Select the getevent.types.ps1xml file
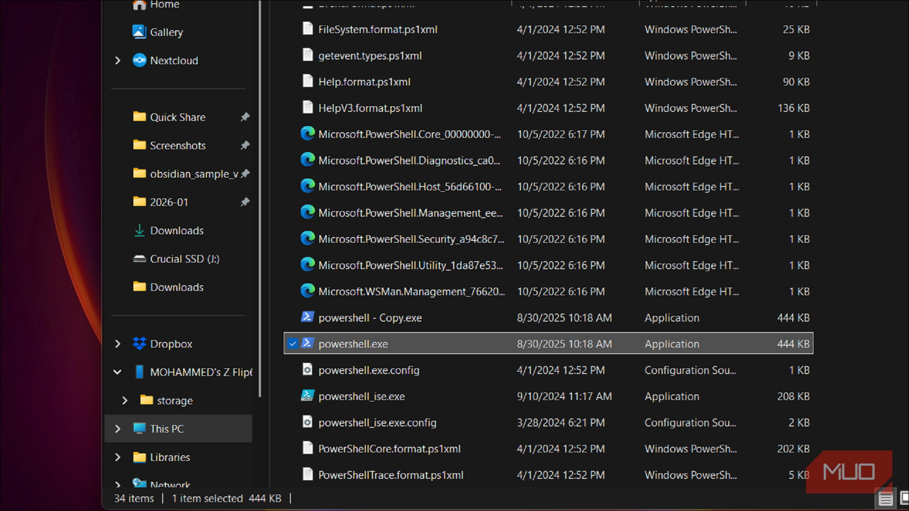909x511 pixels. 548,55
